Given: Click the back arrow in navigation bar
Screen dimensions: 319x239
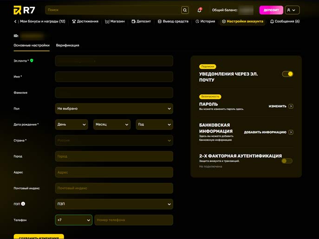Looking at the screenshot, I should (15, 21).
